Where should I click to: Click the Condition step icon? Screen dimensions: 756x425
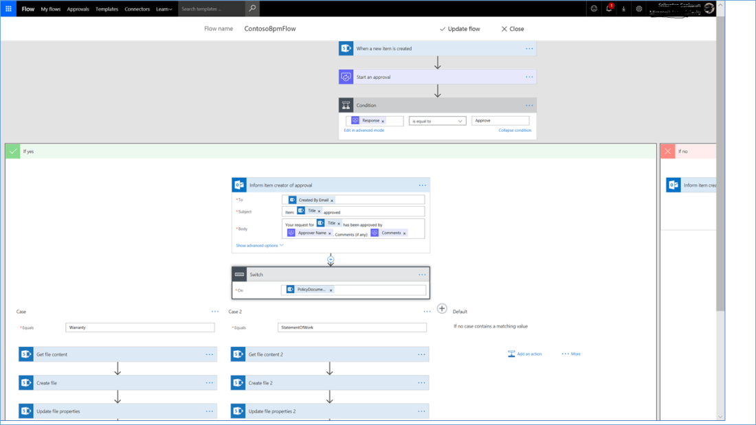[346, 106]
